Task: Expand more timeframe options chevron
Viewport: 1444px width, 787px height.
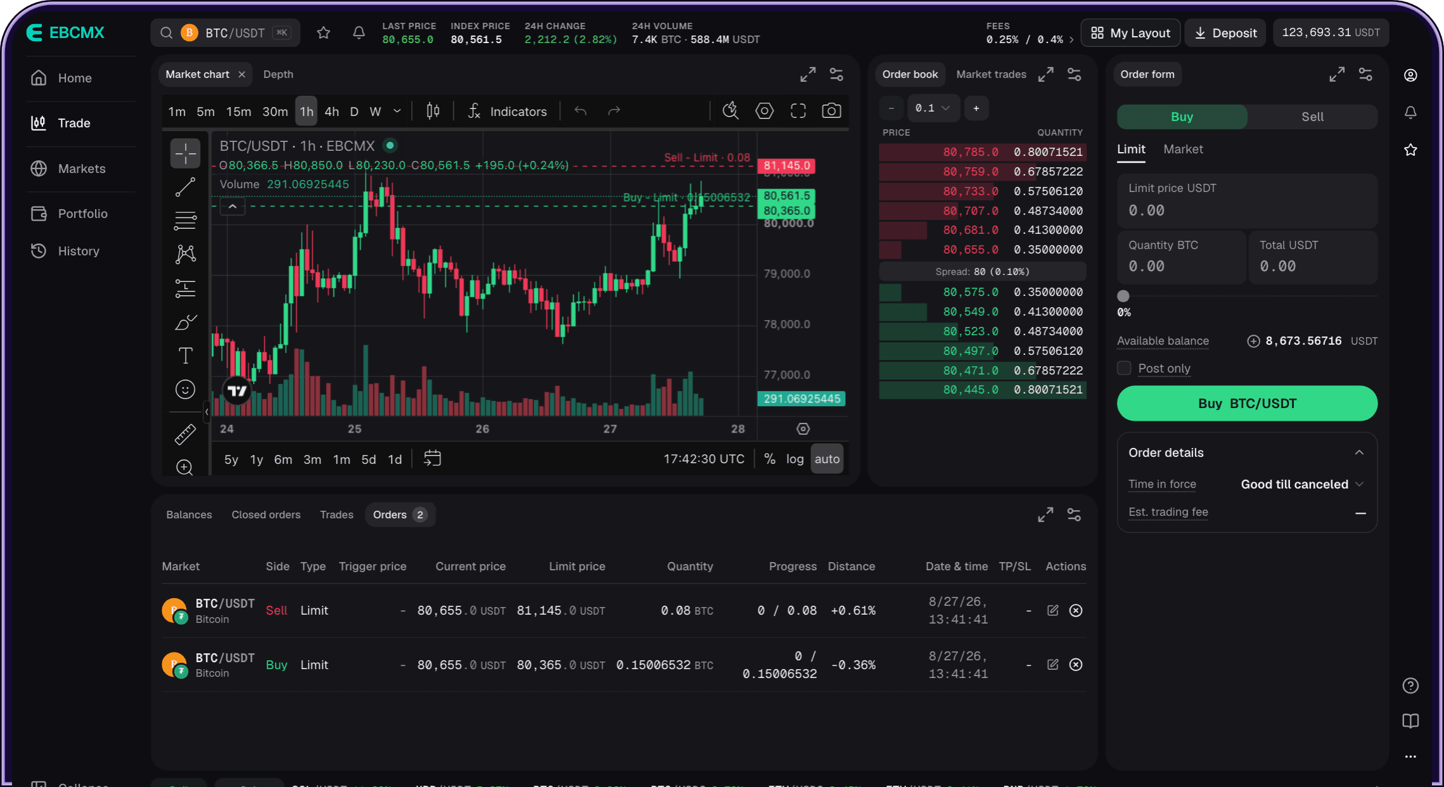Action: pos(397,112)
